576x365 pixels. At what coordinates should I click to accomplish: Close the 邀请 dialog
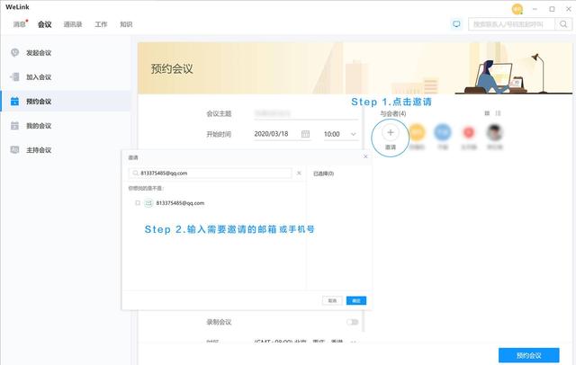pyautogui.click(x=365, y=156)
